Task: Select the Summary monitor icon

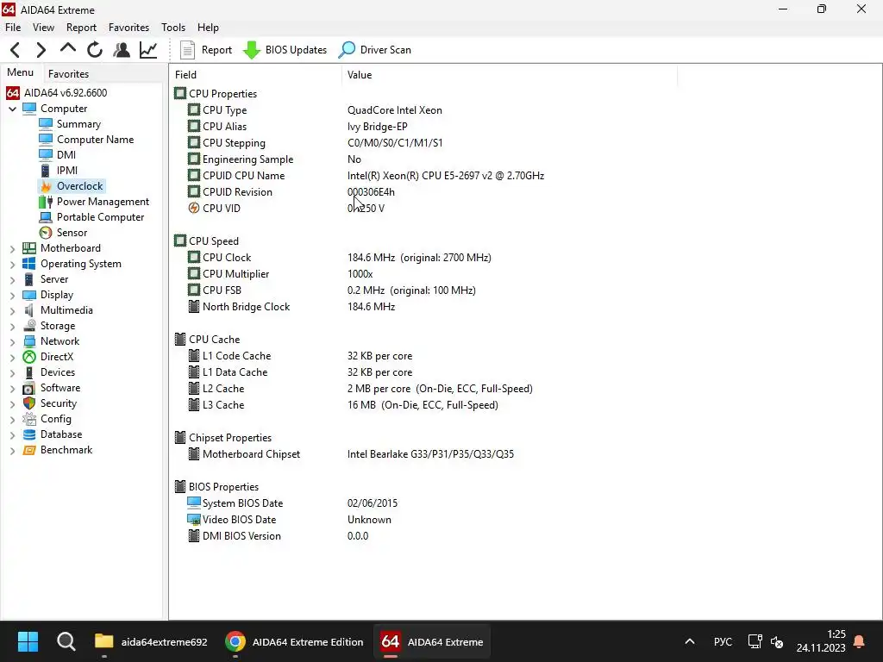Action: click(x=46, y=124)
